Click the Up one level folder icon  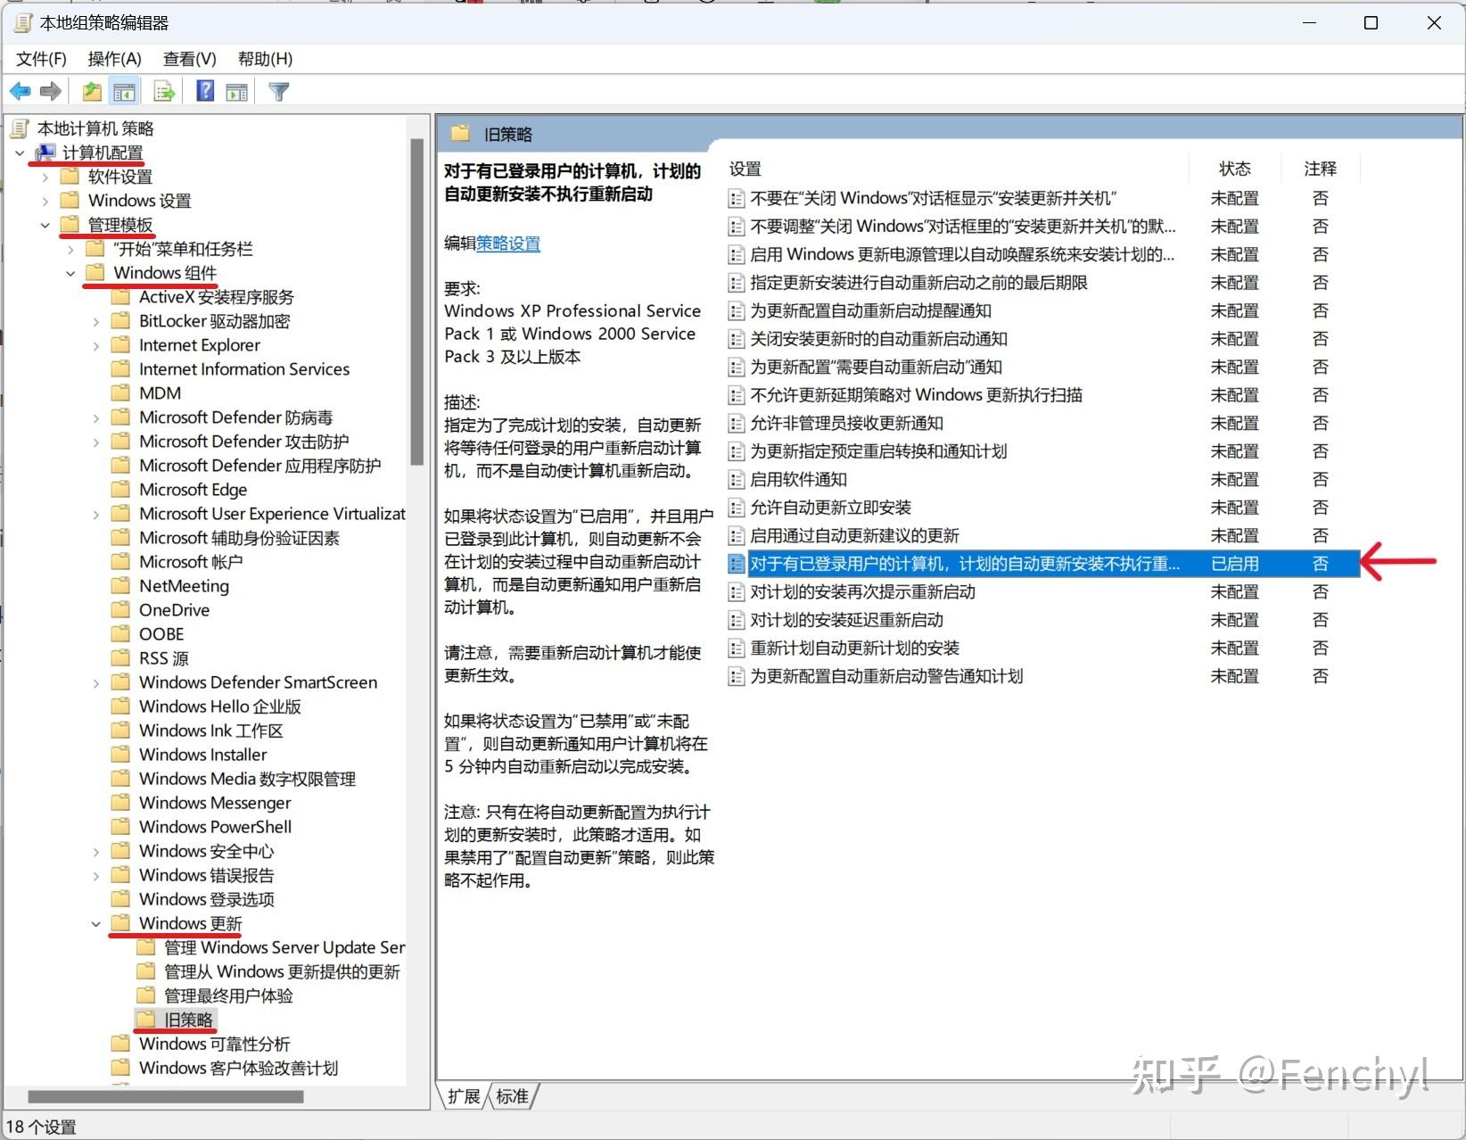91,91
